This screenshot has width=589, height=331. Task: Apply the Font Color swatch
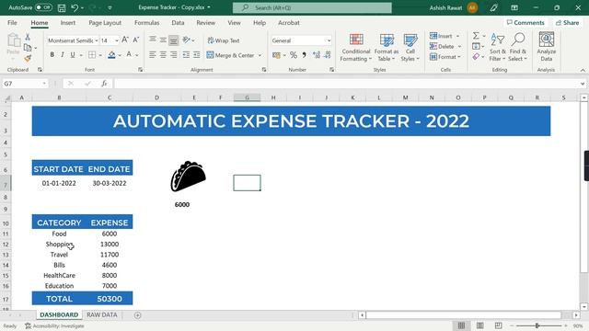[x=129, y=55]
